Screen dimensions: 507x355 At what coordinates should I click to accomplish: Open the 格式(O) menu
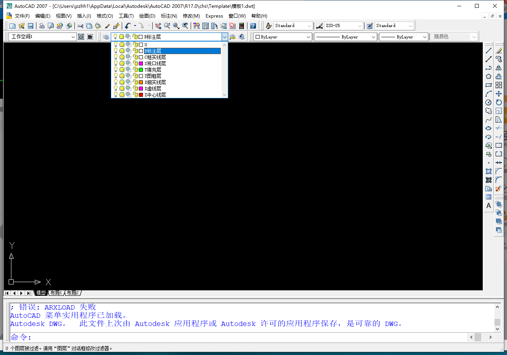tap(105, 16)
